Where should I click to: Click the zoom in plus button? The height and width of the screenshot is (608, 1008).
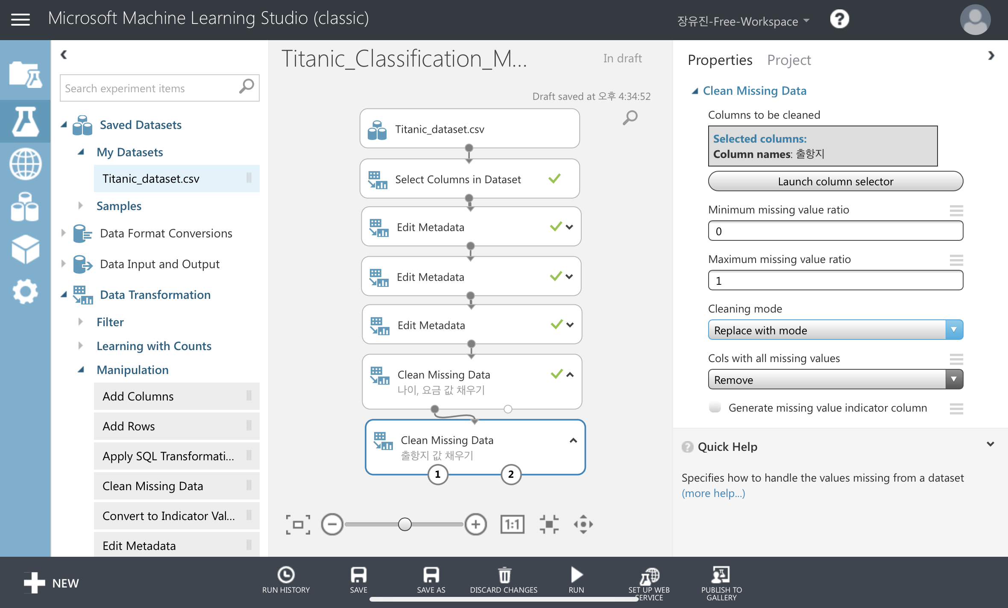click(x=475, y=524)
